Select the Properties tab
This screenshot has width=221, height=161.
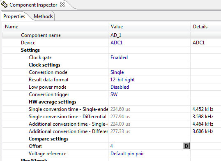[14, 16]
